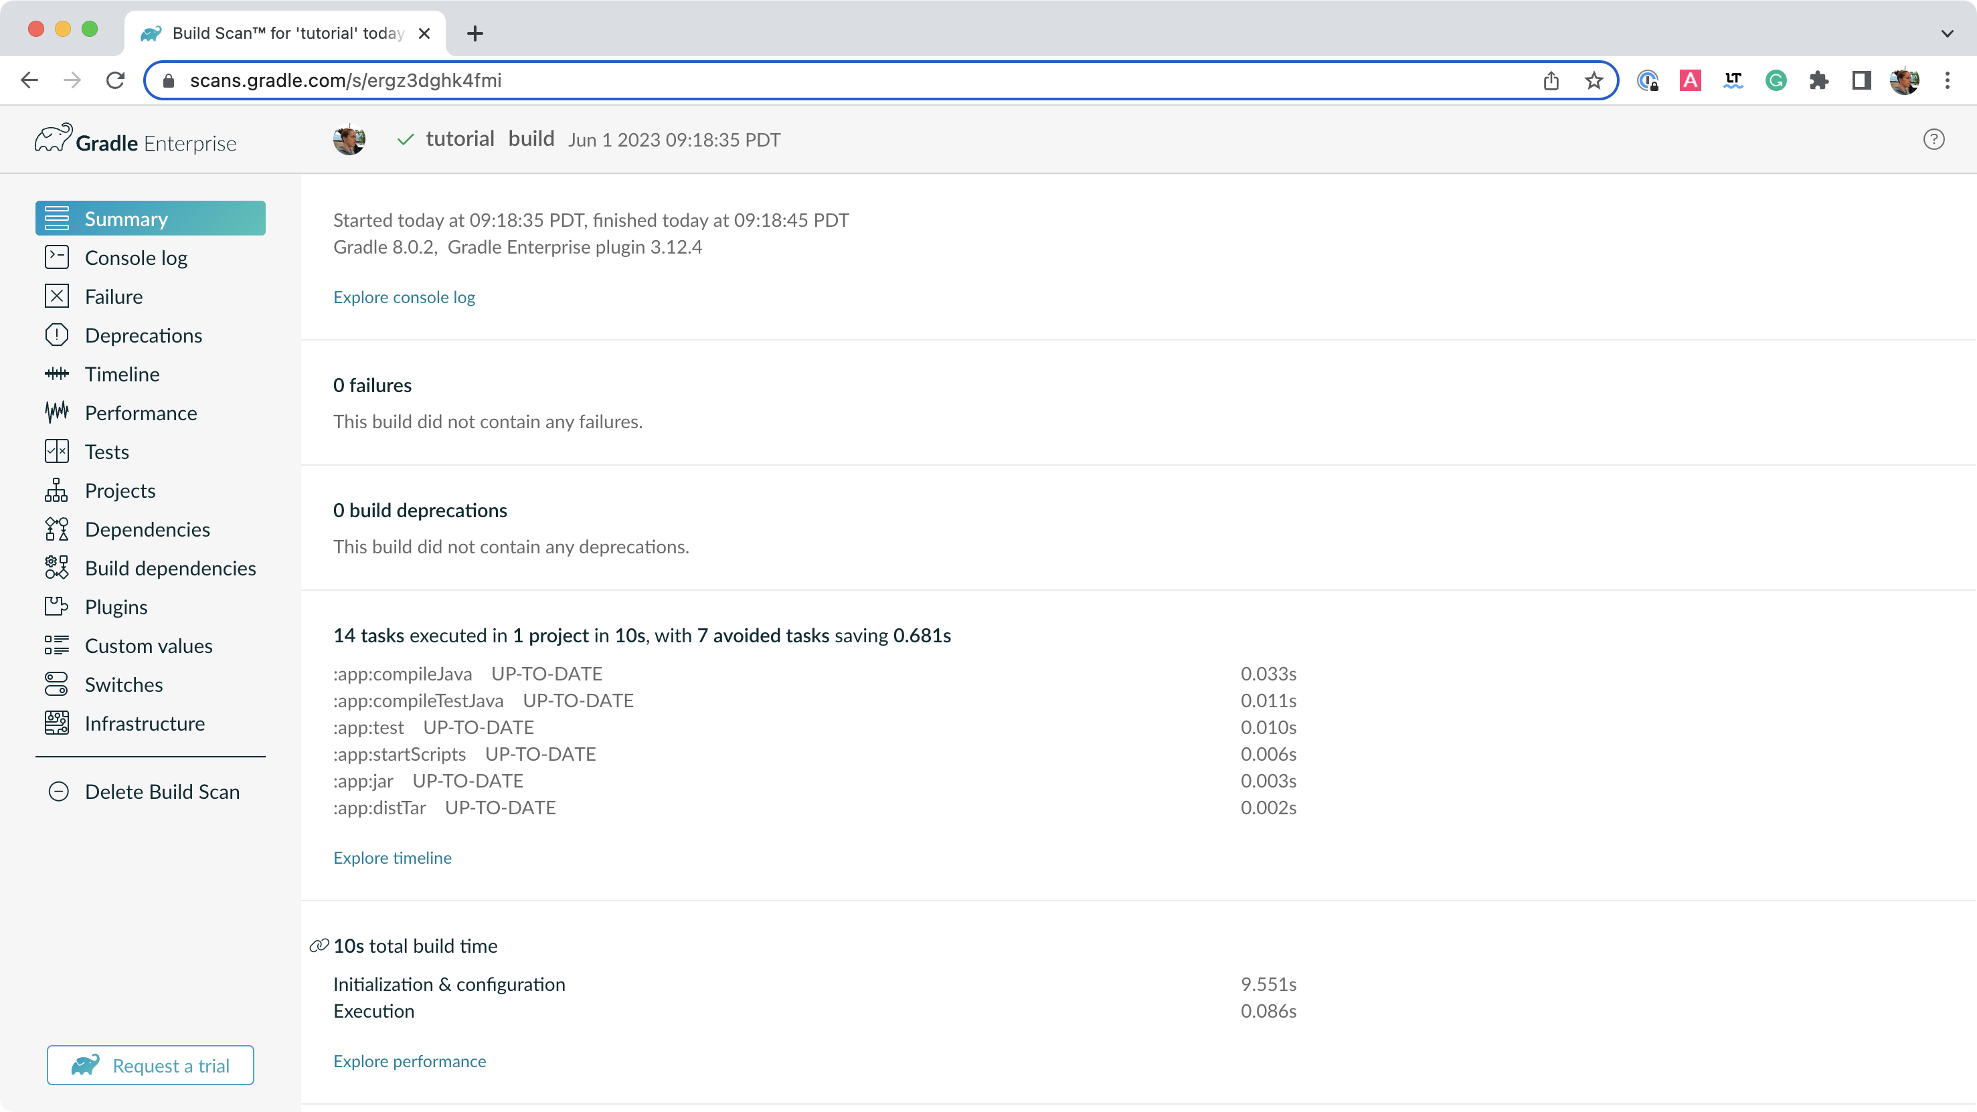
Task: Click the :app:jar task row
Action: [x=815, y=780]
